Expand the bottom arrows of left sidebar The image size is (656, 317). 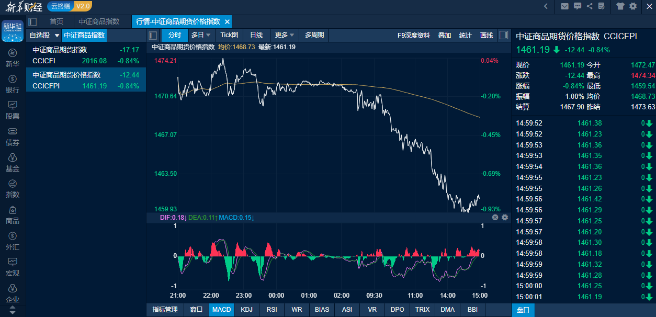coord(13,310)
